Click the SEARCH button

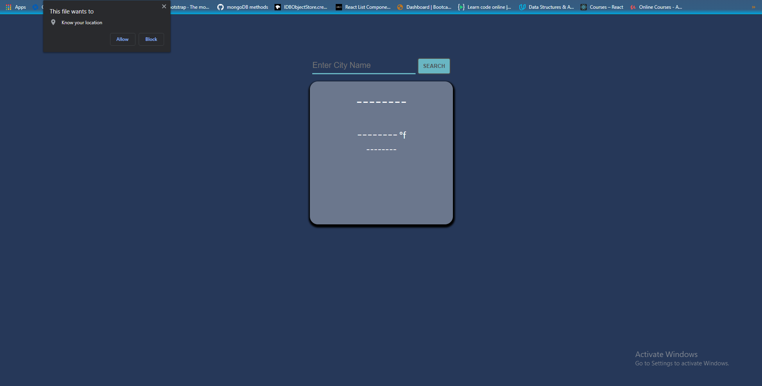(x=434, y=66)
